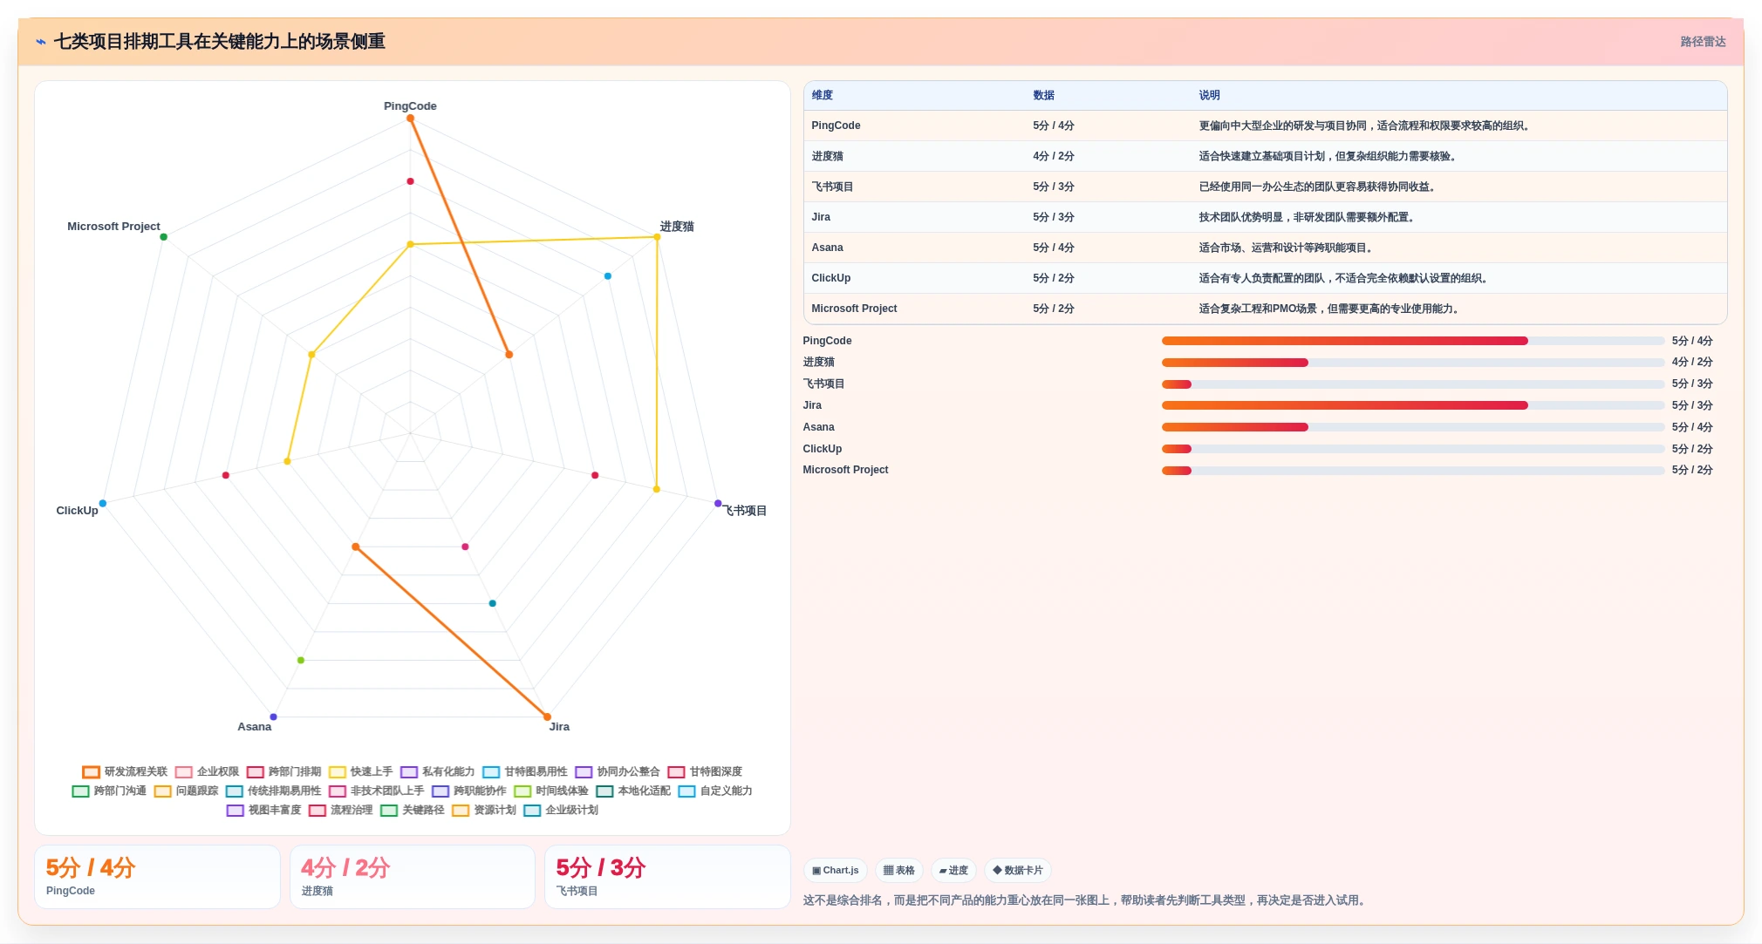
Task: Click the 路径雷达 label in the header
Action: pyautogui.click(x=1703, y=42)
